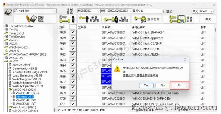Select WebUx Monitor v99.99 tree item
The image size is (221, 114).
pos(27,83)
